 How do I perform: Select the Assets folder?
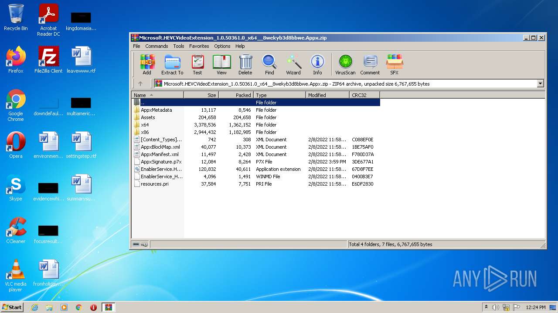pos(256,117)
